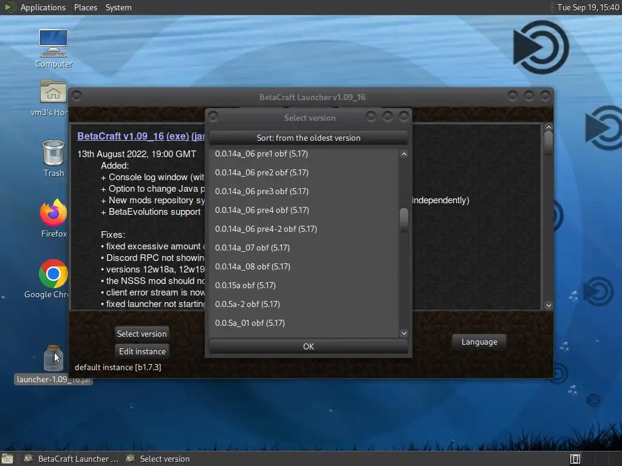This screenshot has height=466, width=622.
Task: Select version 0.0.5a_01 obf (5.17)
Action: (304, 323)
